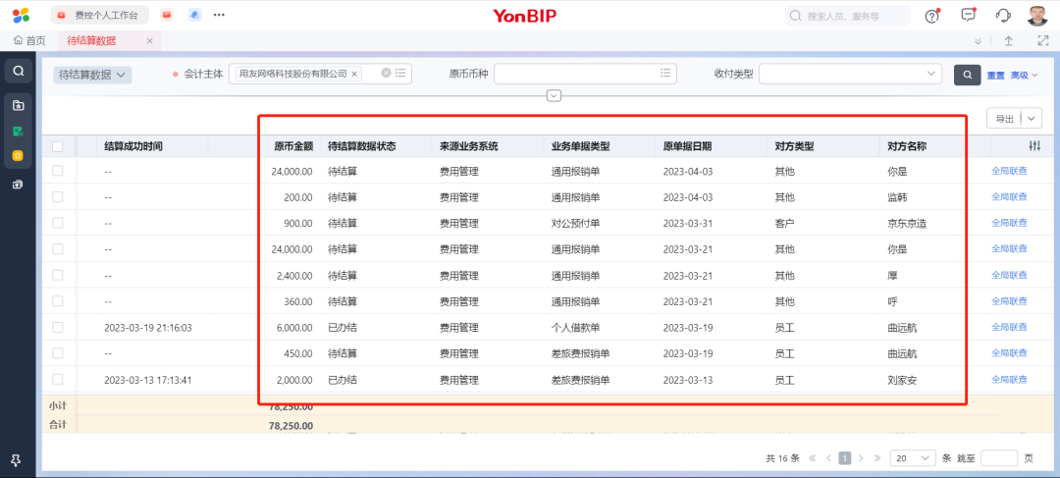The height and width of the screenshot is (478, 1060).
Task: Open the 导出 dropdown arrow
Action: 1031,119
